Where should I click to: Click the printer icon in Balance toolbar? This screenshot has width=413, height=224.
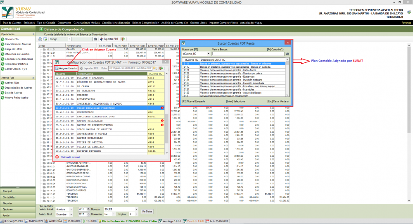(x=40, y=39)
